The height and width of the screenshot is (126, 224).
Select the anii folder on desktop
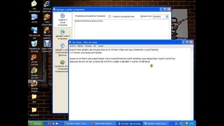coord(34,98)
